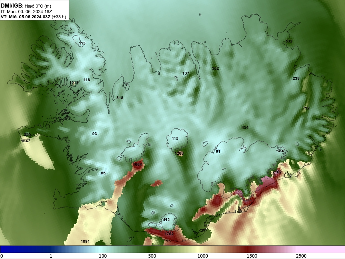Click the map value 454
Image resolution: width=345 pixels, height=259 pixels.
point(245,127)
